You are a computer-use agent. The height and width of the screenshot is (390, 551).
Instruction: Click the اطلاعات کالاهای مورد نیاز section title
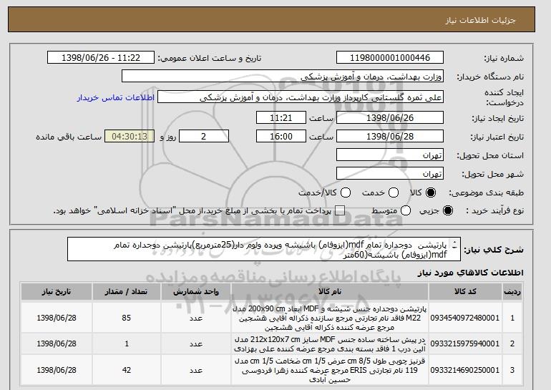tap(471, 273)
